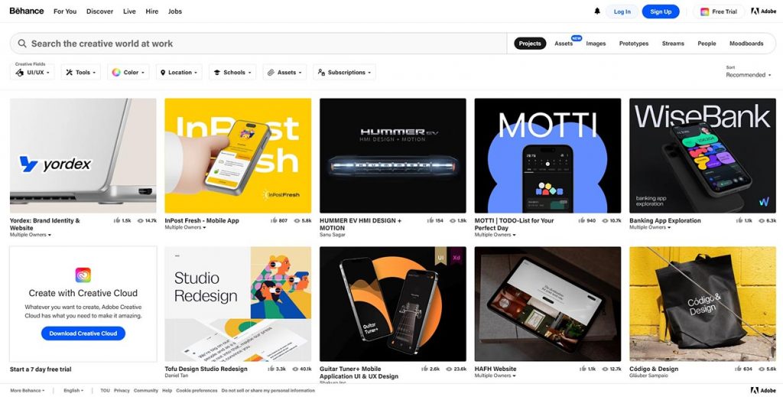Click thumbs-up icon on HUMMER EV project
This screenshot has width=783, height=397.
430,220
